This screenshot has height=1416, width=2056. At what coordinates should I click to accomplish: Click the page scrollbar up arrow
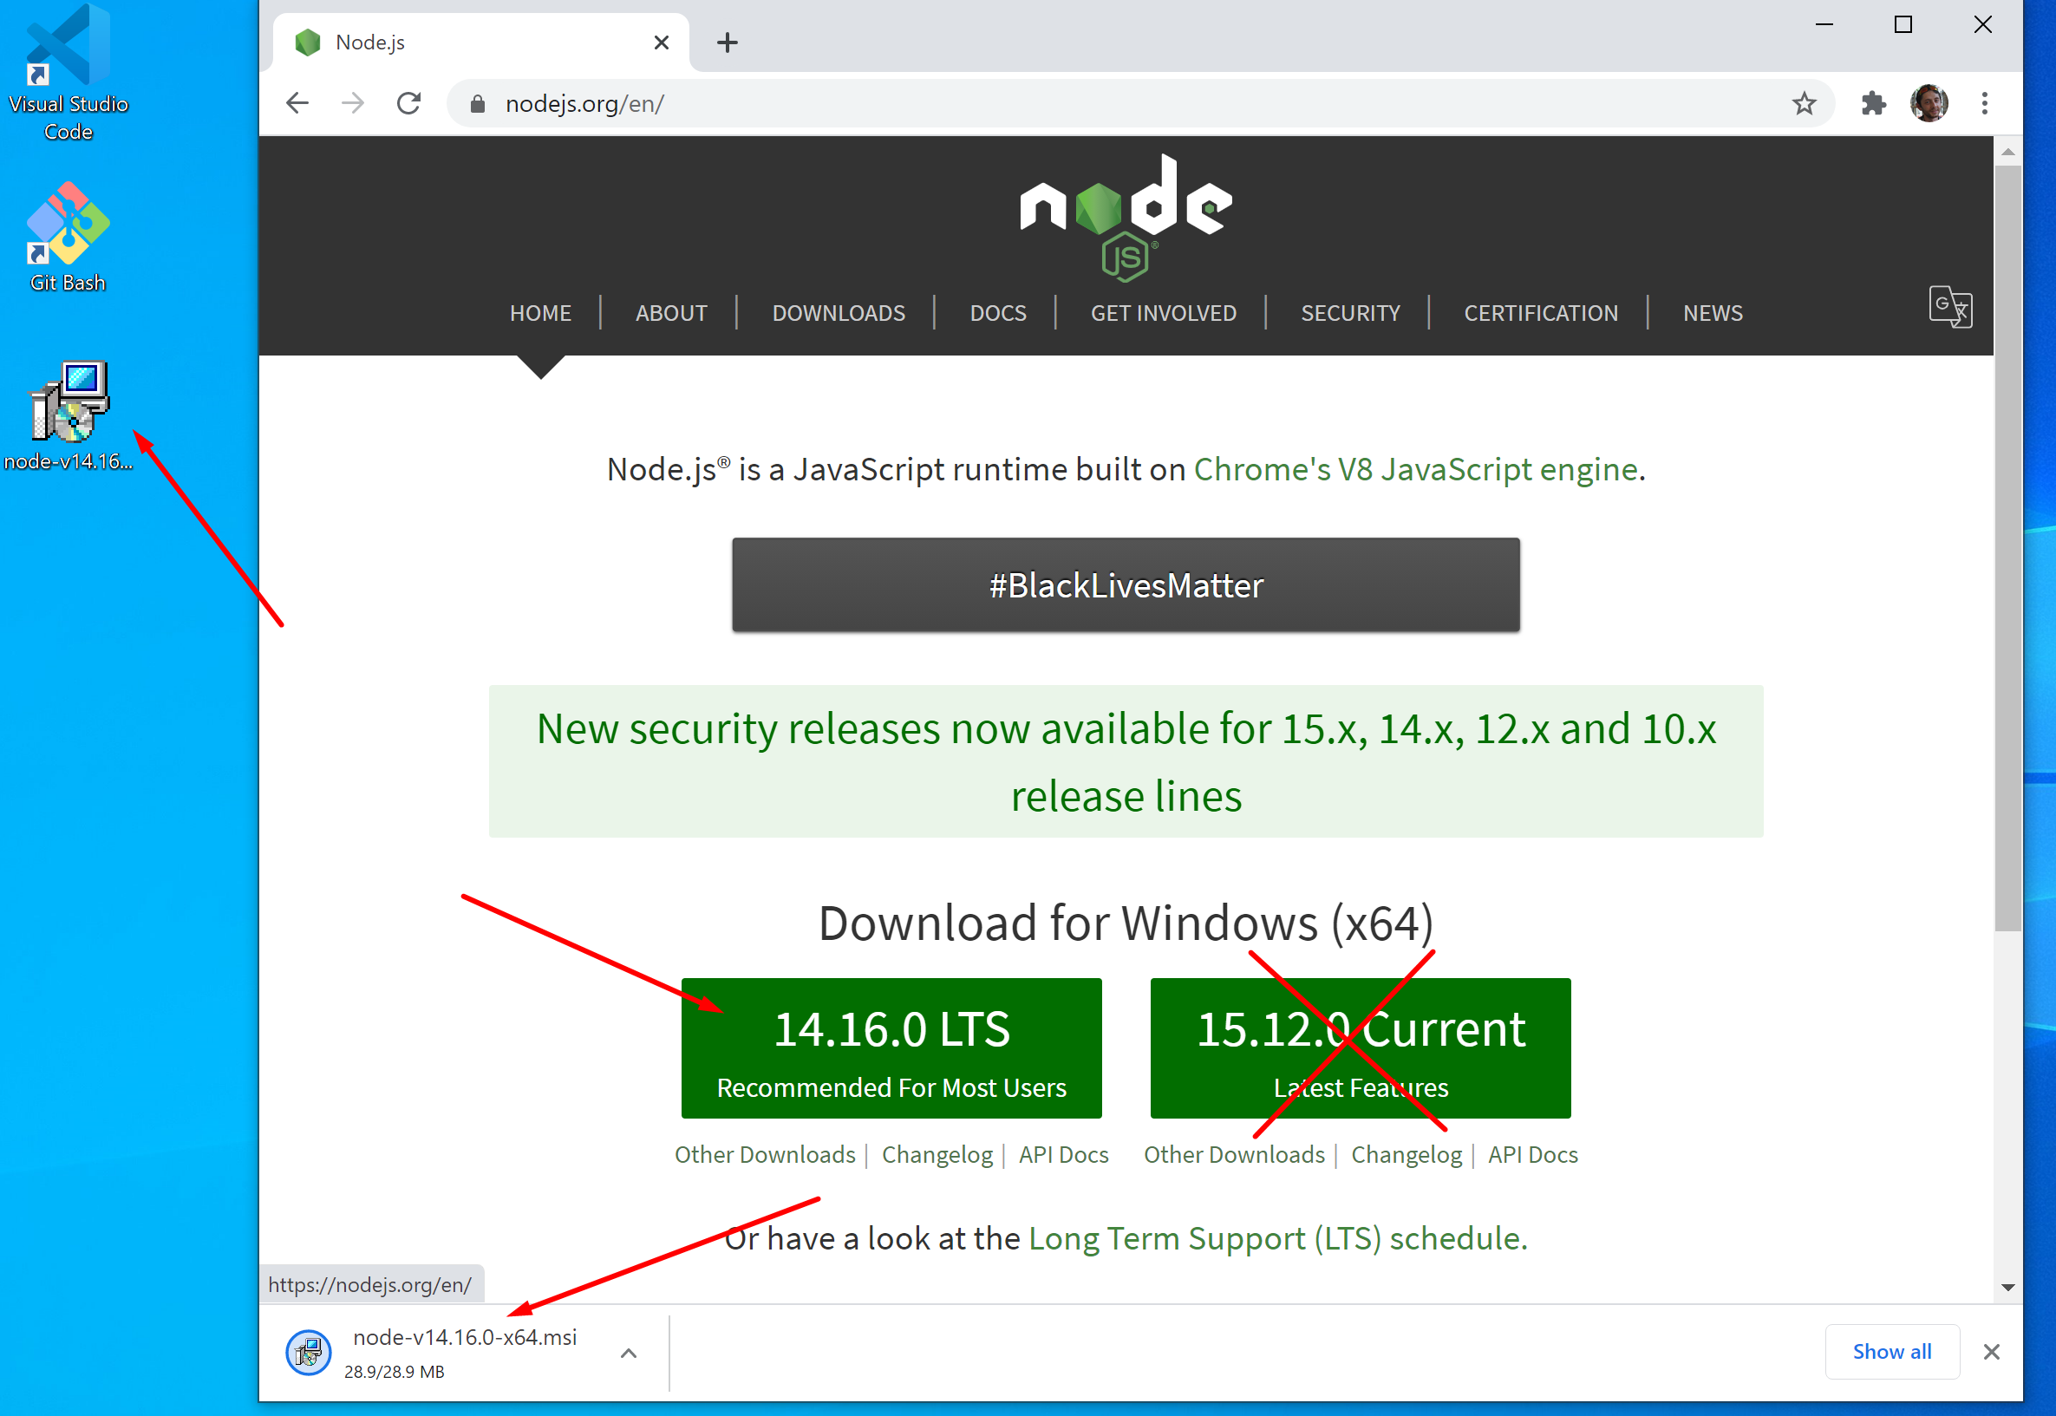point(2008,152)
